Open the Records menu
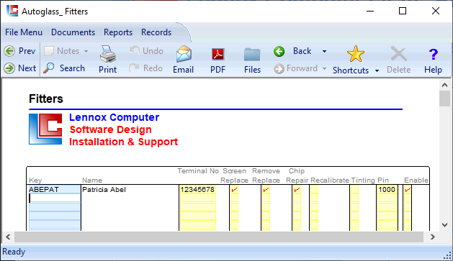 pos(156,32)
